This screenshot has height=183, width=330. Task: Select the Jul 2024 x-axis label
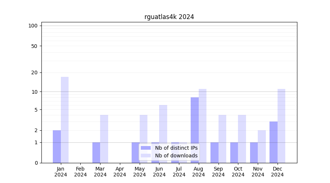point(179,172)
